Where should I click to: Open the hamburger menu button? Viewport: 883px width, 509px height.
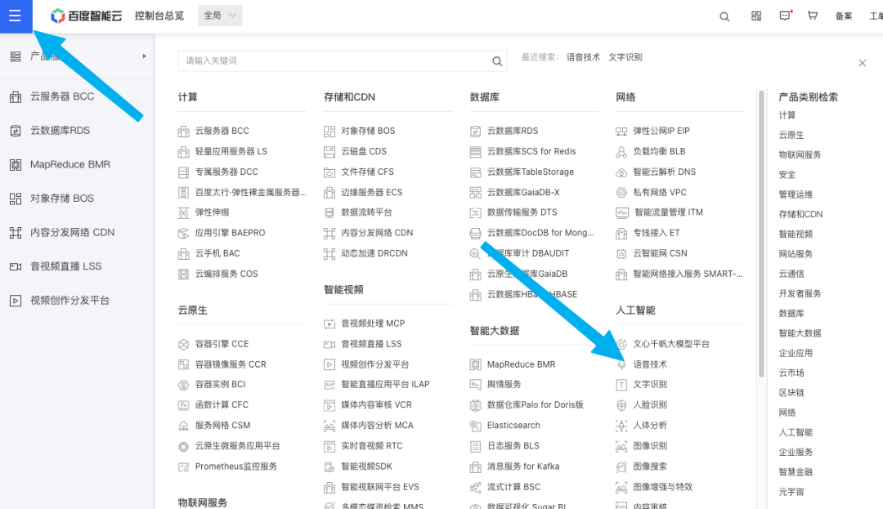click(16, 16)
